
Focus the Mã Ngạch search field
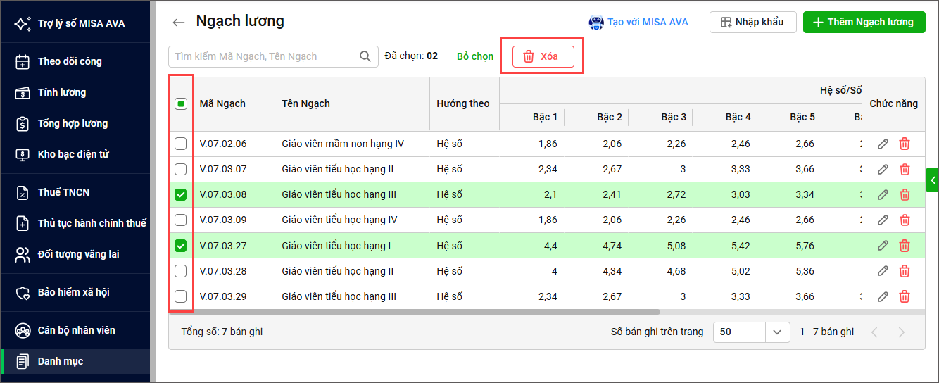click(264, 56)
